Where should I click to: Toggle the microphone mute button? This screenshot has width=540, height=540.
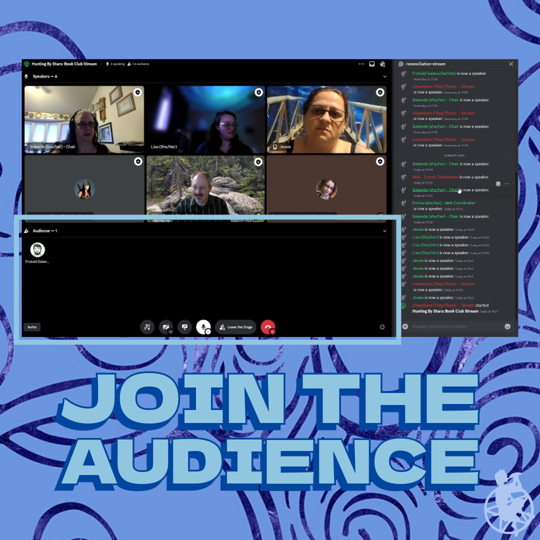202,326
